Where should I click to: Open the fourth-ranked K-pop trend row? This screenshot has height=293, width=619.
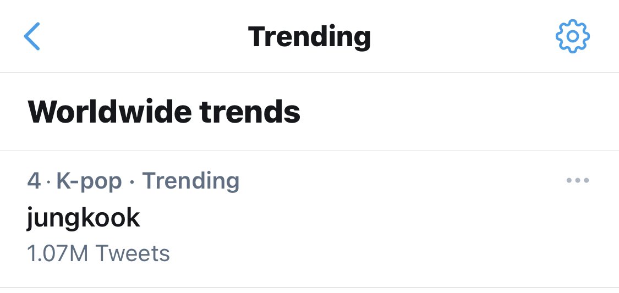click(309, 219)
